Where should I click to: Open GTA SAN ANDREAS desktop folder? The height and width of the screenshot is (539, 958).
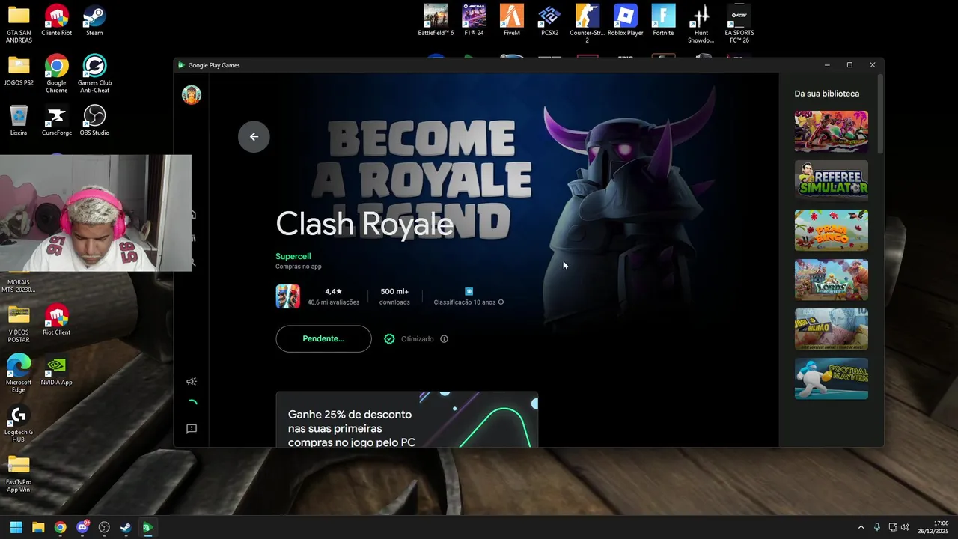coord(19,24)
